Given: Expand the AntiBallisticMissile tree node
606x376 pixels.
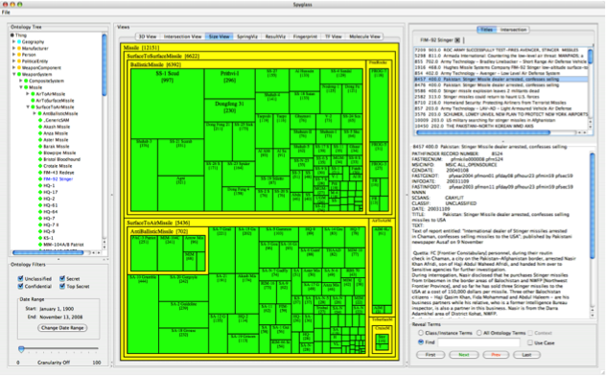Looking at the screenshot, I should 35,113.
